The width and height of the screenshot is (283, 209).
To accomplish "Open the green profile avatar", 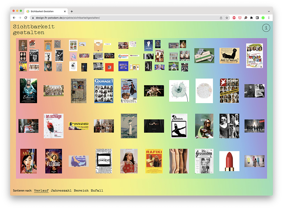I will [x=263, y=18].
